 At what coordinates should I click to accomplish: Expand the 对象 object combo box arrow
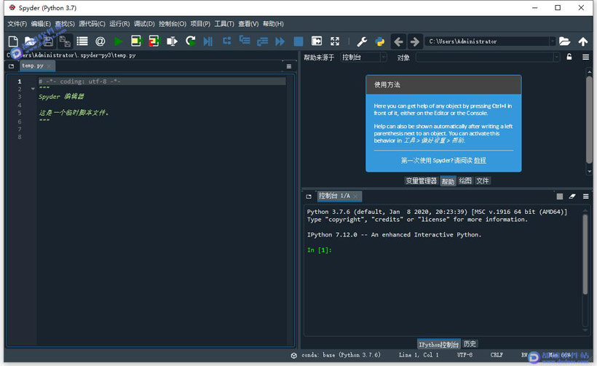[557, 57]
